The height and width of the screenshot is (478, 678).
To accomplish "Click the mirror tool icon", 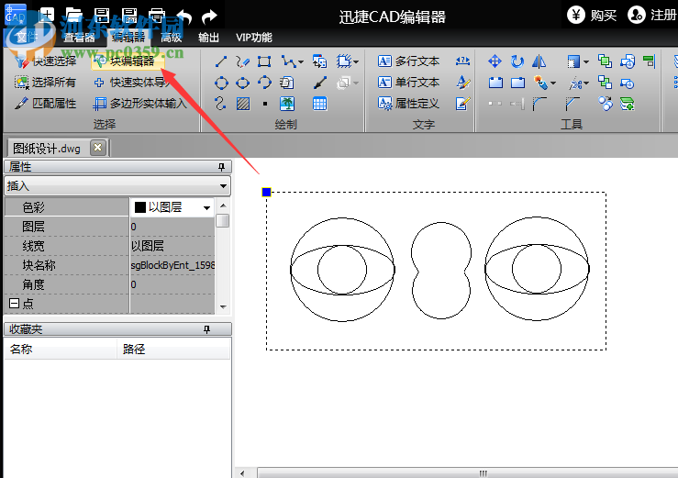I will tap(539, 61).
